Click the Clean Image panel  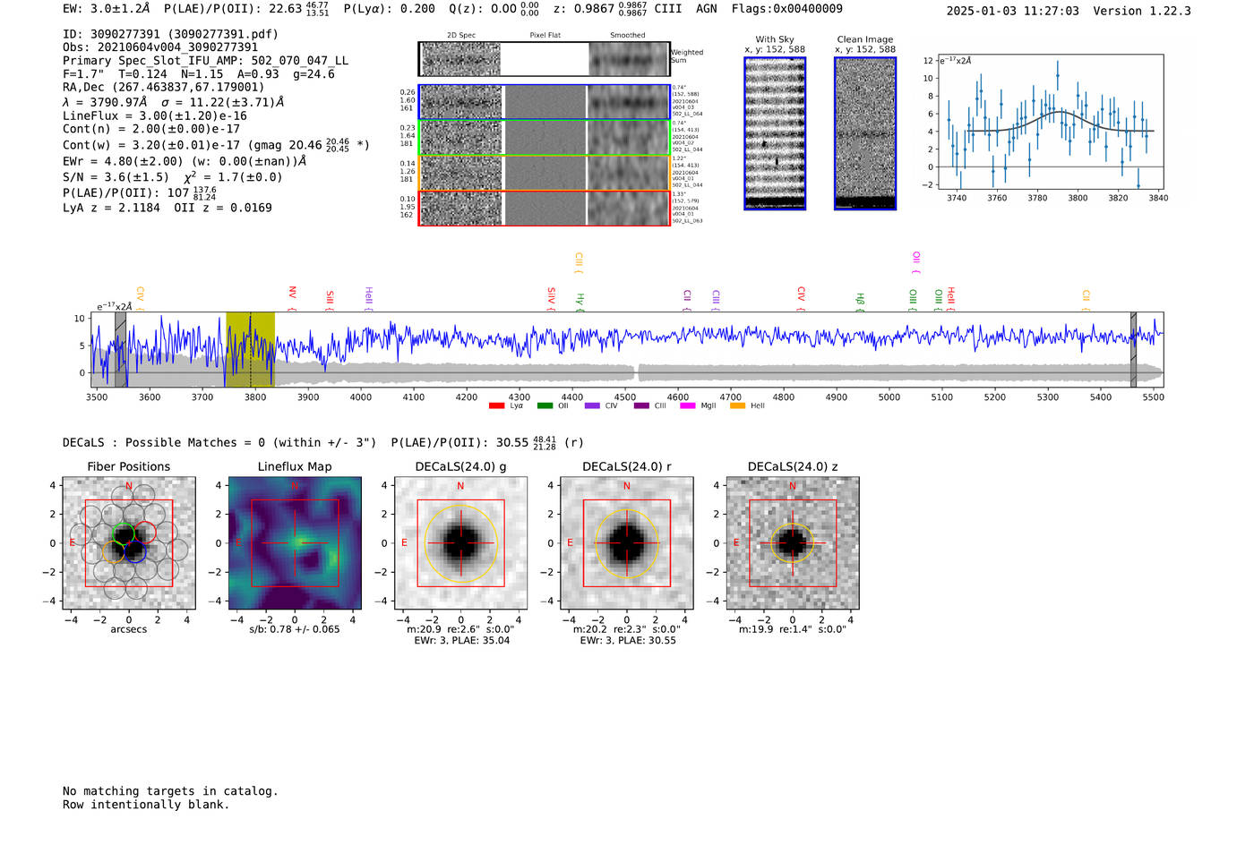[x=865, y=133]
